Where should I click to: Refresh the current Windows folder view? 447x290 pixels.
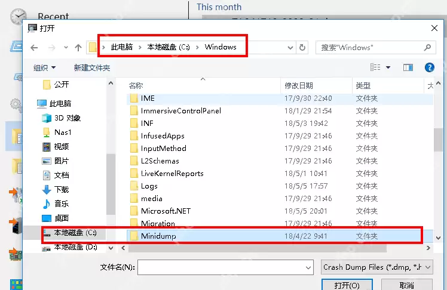pos(302,47)
